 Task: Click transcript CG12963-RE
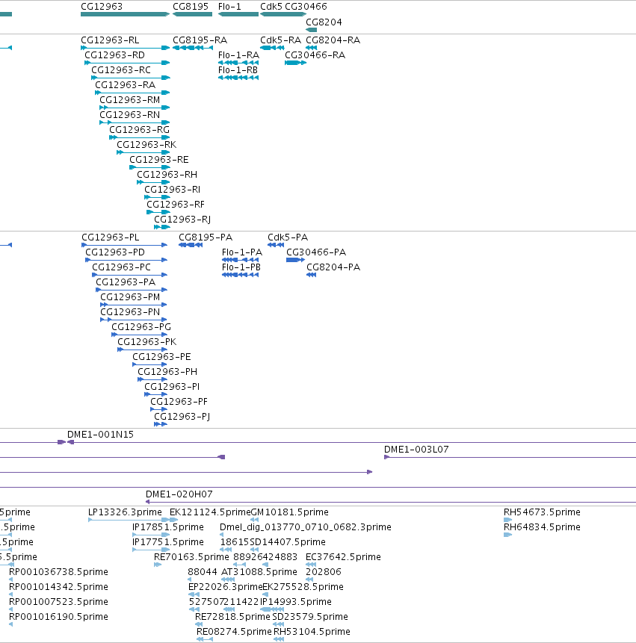click(149, 167)
